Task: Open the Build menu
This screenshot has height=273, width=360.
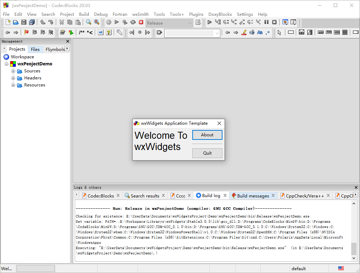Action: click(84, 14)
